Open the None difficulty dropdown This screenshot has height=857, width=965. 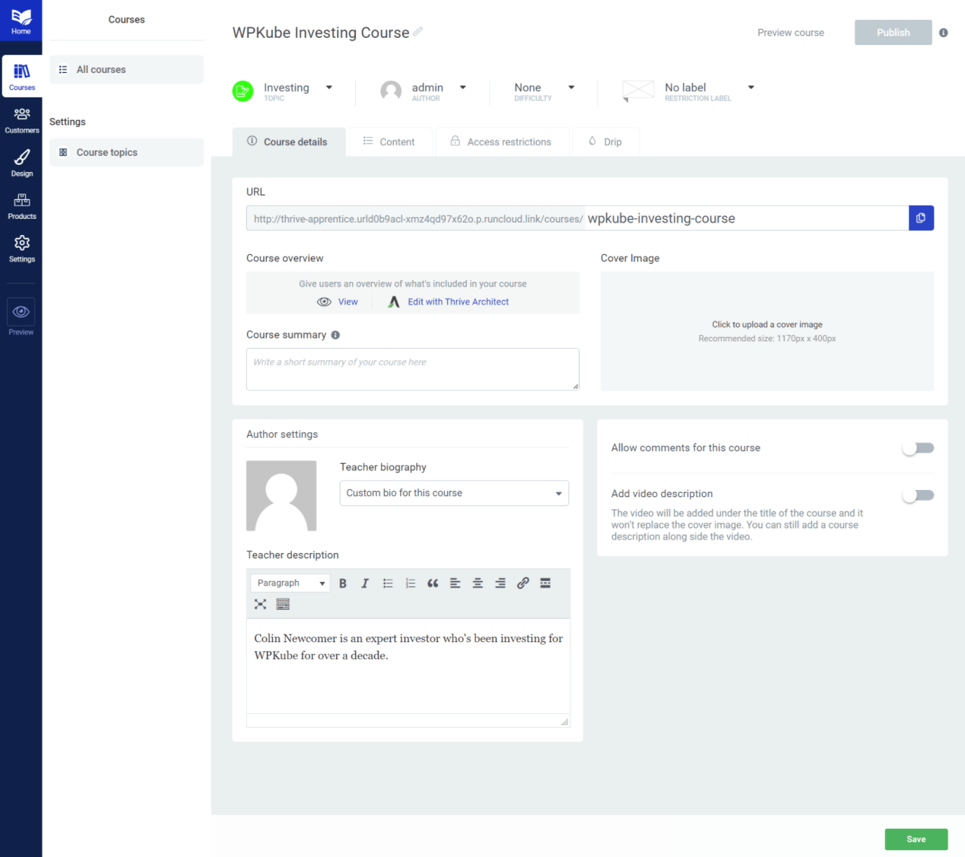point(571,88)
